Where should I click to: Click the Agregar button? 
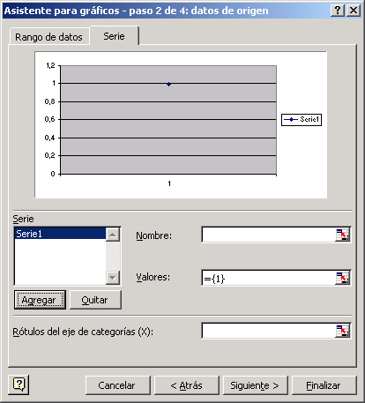pyautogui.click(x=40, y=300)
